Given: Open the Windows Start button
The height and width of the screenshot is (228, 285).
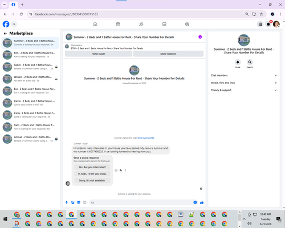Looking at the screenshot, I should click(x=5, y=219).
